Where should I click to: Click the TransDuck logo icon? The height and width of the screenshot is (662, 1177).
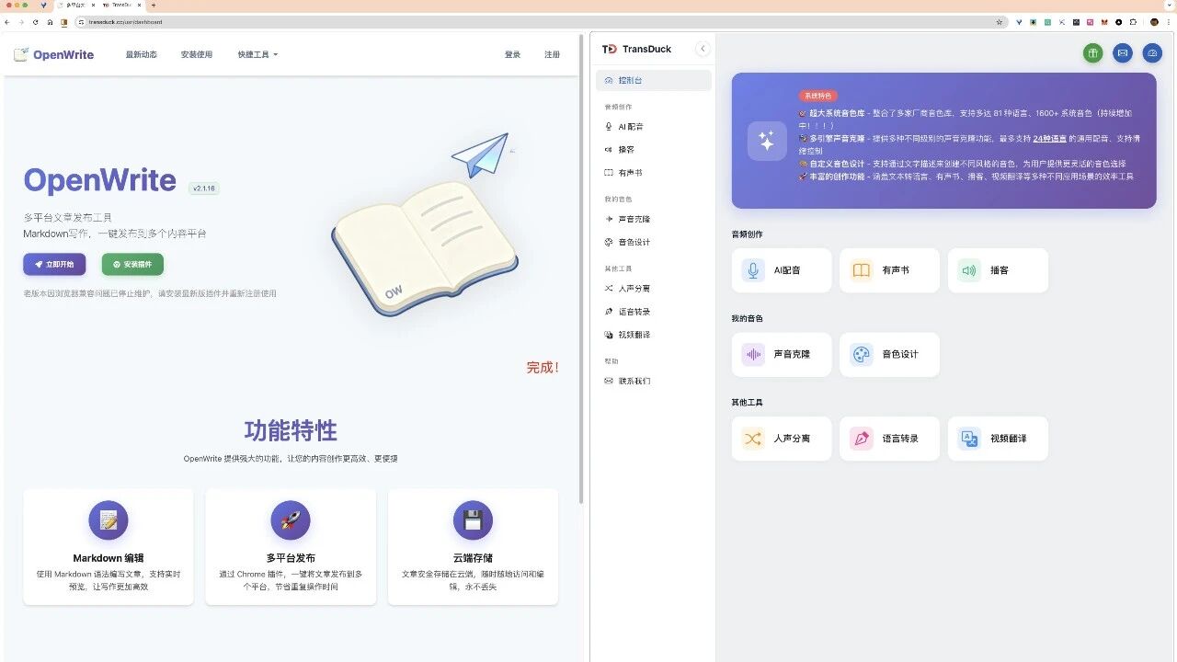tap(609, 49)
